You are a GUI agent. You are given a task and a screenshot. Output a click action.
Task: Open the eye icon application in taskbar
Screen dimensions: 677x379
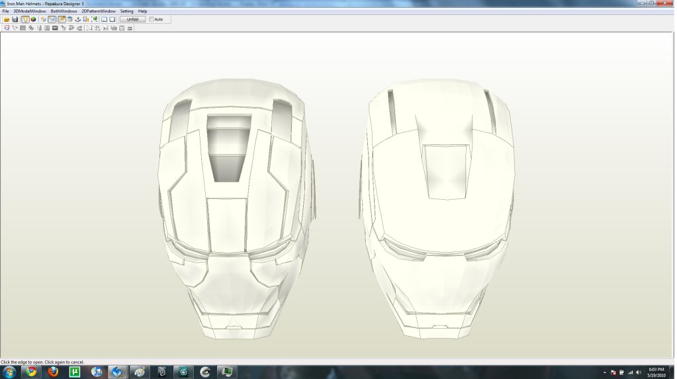[206, 372]
